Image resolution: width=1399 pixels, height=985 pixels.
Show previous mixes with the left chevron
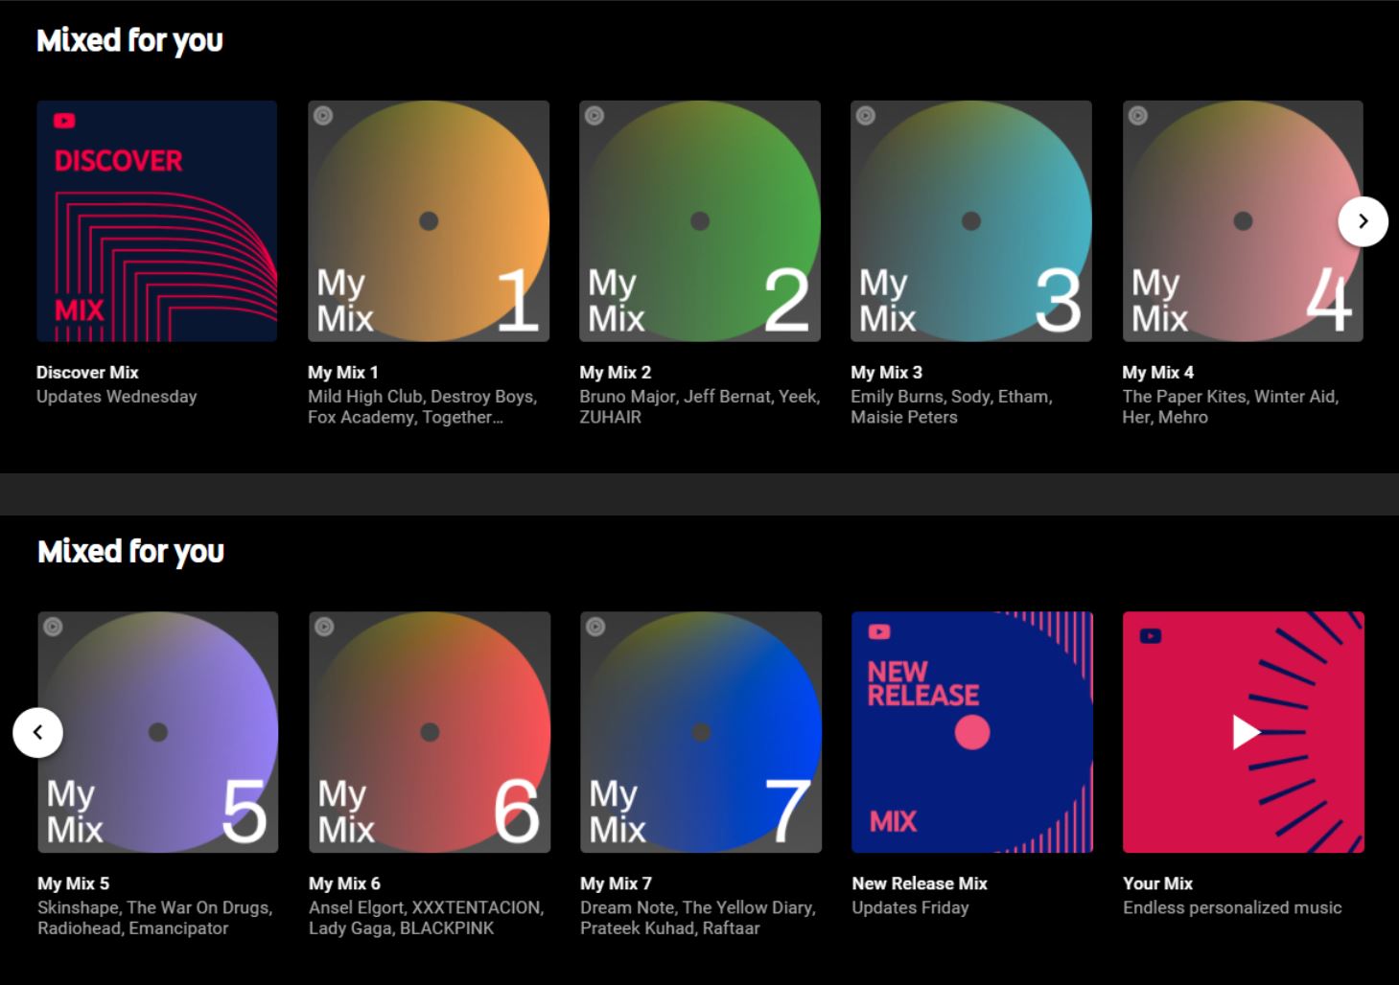click(x=37, y=732)
